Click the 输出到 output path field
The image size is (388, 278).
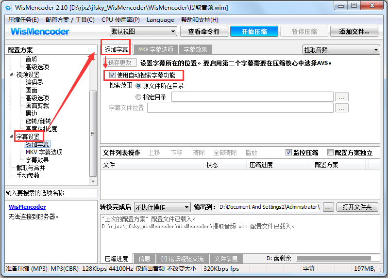pyautogui.click(x=270, y=207)
